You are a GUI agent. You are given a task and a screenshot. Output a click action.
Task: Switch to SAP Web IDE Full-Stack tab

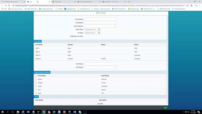[13, 2]
